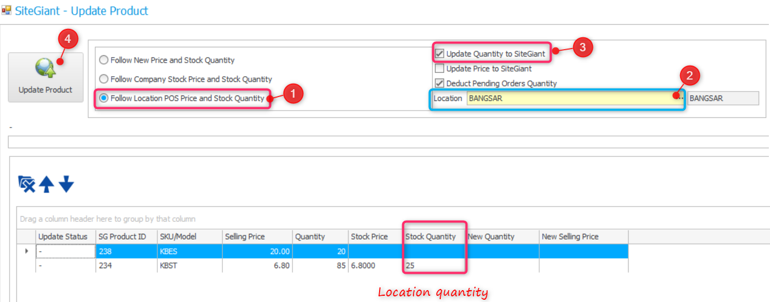The image size is (770, 302).
Task: Sort by Stock Price column header
Action: (x=376, y=237)
